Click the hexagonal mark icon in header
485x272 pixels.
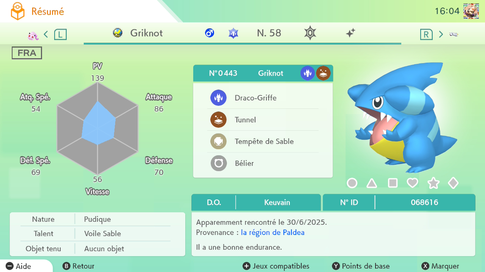(x=310, y=33)
